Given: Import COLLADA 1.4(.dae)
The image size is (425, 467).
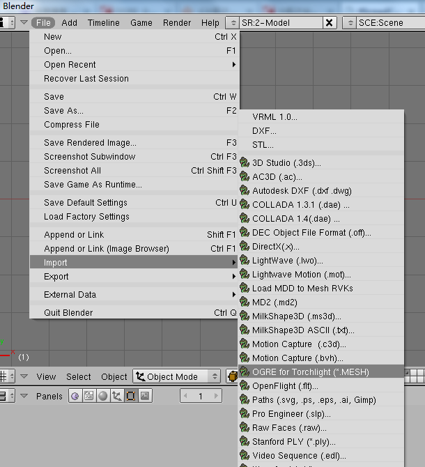Looking at the screenshot, I should pos(321,219).
